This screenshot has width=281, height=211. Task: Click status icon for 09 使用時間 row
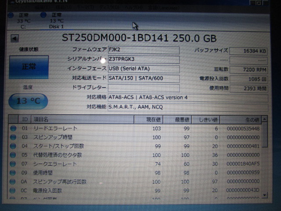click(13, 173)
